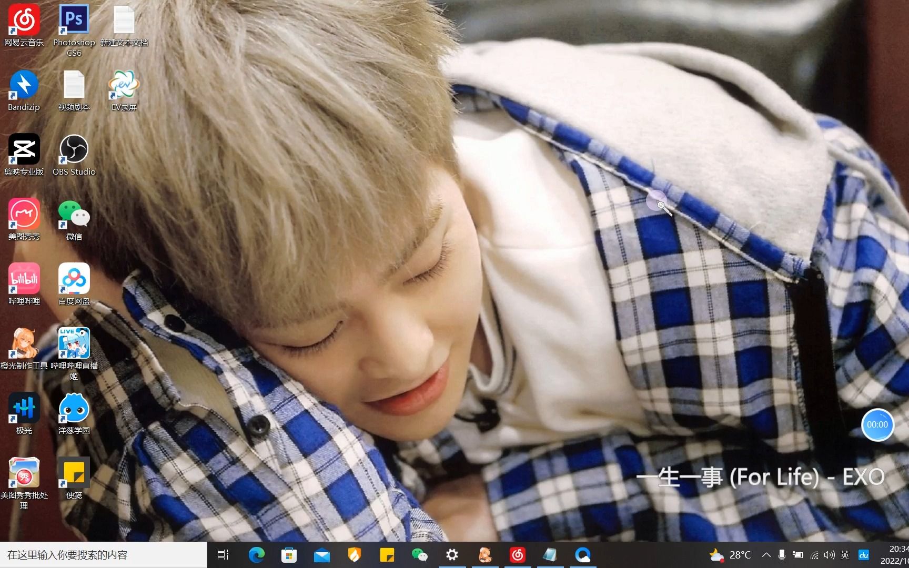Viewport: 909px width, 568px height.
Task: Open the 百度网盘 desktop shortcut
Action: tap(74, 285)
